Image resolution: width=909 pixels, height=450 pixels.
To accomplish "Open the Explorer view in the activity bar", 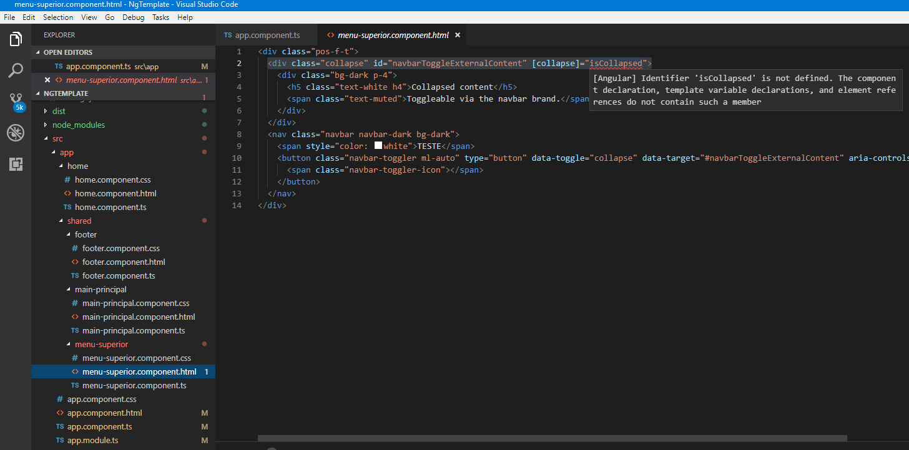I will pos(16,39).
